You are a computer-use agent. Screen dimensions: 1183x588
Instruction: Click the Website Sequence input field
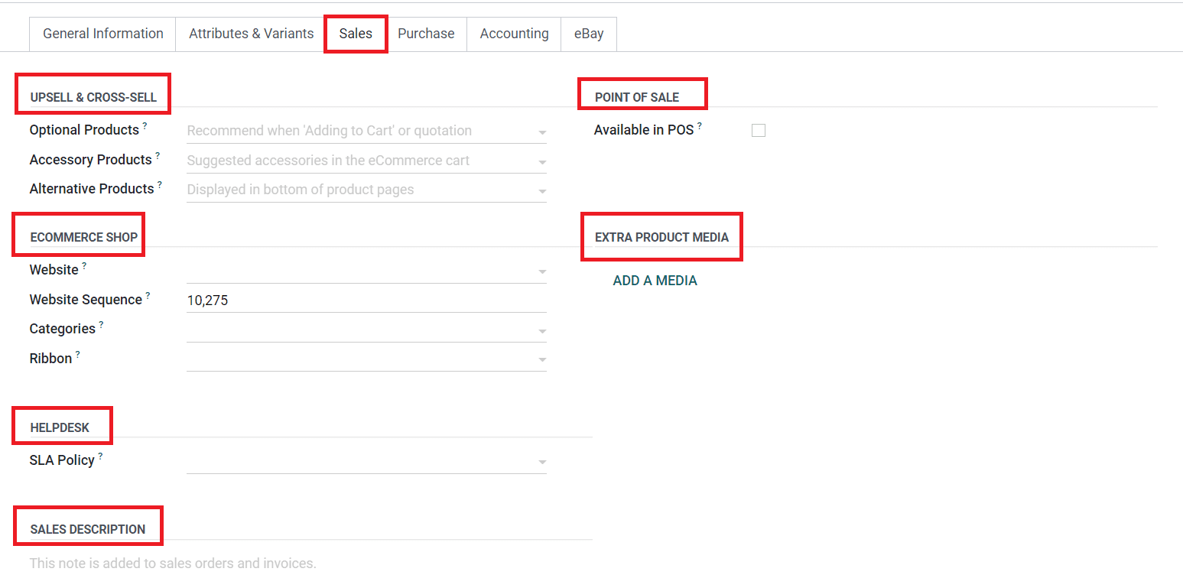(366, 300)
